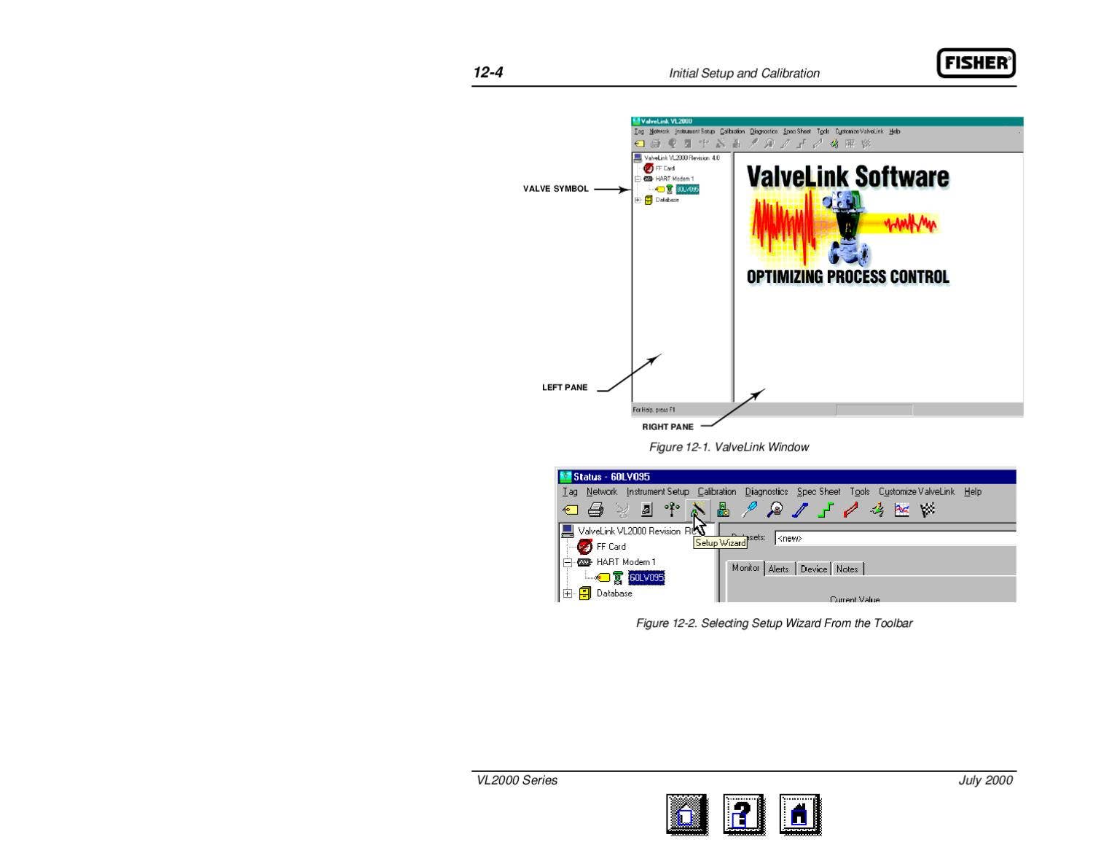Viewport: 1093px width, 845px height.
Task: Open Help menu in Status window
Action: pyautogui.click(x=973, y=491)
